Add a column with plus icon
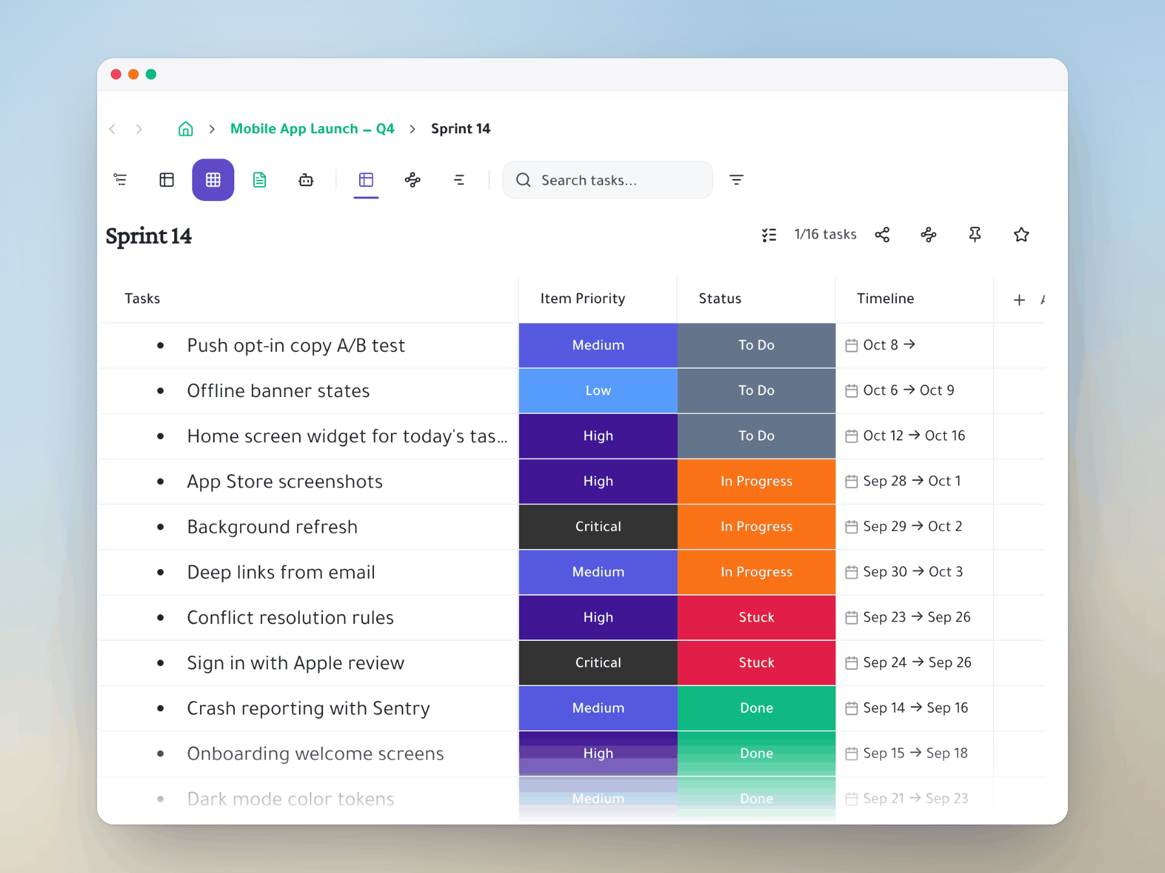Image resolution: width=1165 pixels, height=873 pixels. click(1019, 300)
